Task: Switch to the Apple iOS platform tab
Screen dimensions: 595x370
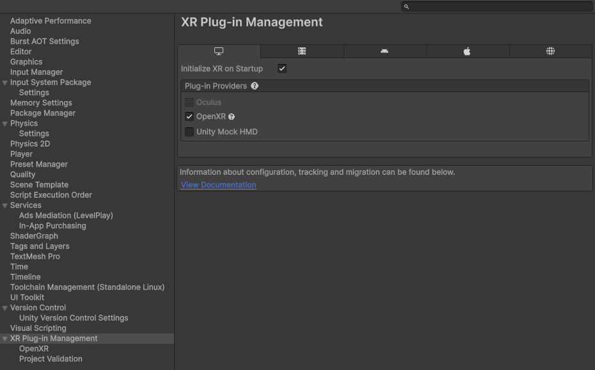Action: point(468,51)
